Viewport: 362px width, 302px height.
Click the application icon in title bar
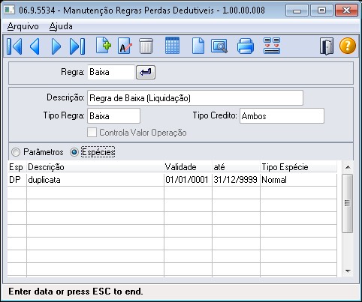[9, 10]
